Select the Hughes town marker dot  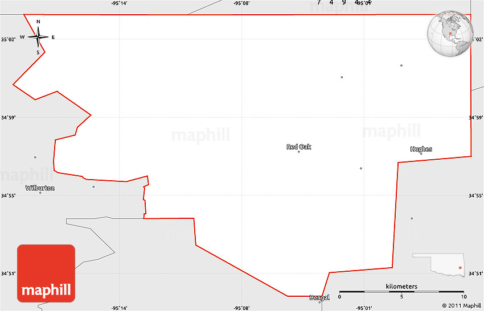point(421,154)
